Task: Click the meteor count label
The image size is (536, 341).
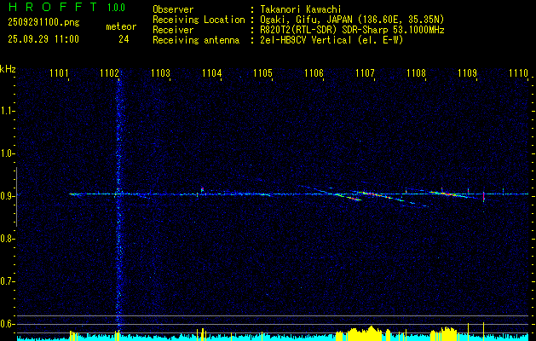Action: (x=121, y=26)
